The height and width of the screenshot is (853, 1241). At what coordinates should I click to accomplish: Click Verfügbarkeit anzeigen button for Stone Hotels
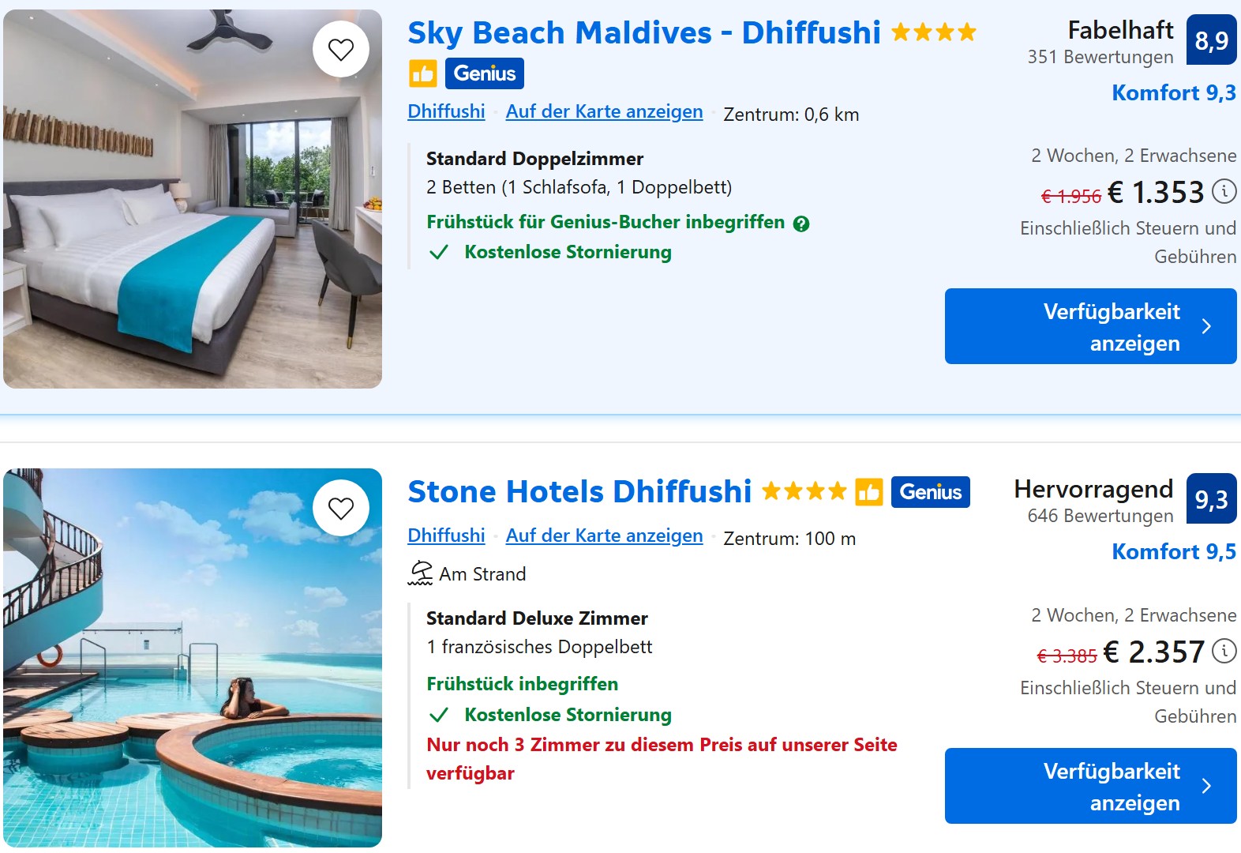[1091, 786]
